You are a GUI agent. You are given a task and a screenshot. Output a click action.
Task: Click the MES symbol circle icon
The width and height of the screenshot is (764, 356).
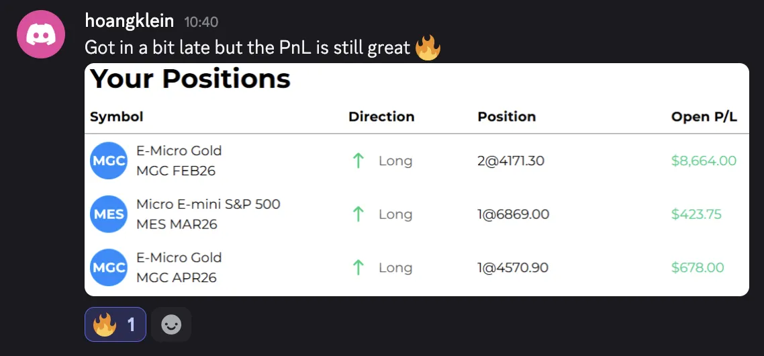(x=109, y=214)
